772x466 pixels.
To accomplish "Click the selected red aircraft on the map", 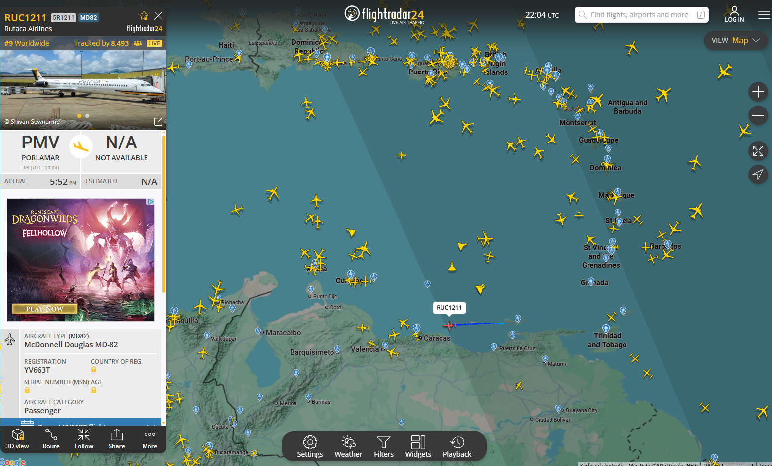I will click(448, 325).
